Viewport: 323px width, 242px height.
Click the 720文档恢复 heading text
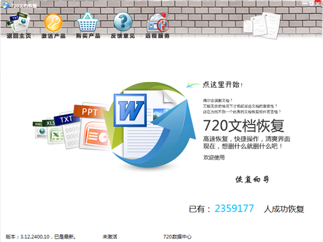coord(244,126)
